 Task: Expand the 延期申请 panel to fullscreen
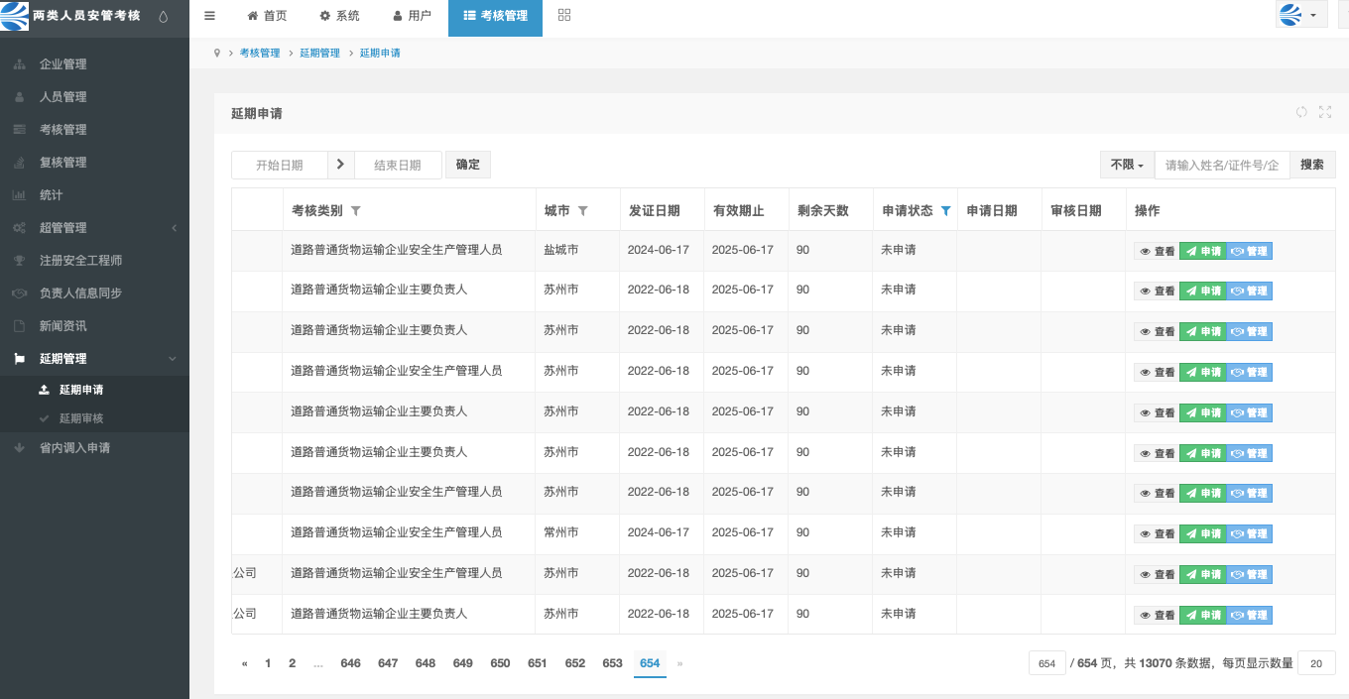tap(1325, 112)
